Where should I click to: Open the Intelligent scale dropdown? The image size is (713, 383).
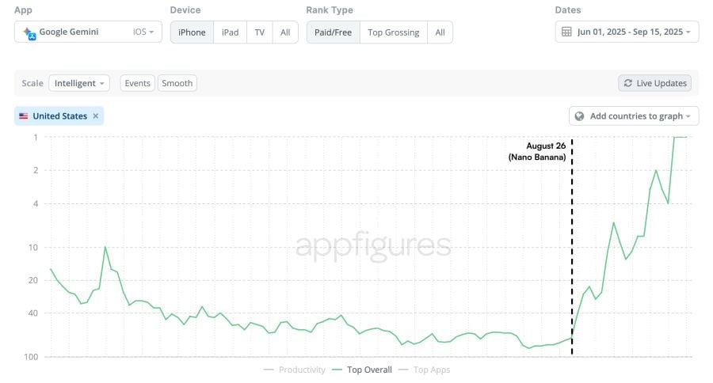coord(79,83)
